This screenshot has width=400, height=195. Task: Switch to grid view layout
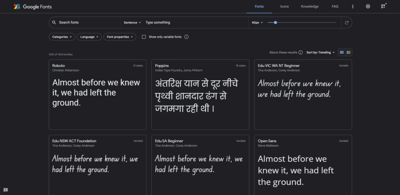(341, 52)
